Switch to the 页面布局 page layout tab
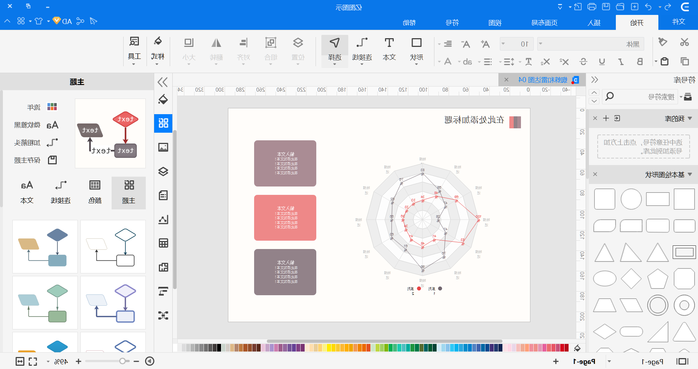698x369 pixels. point(545,23)
